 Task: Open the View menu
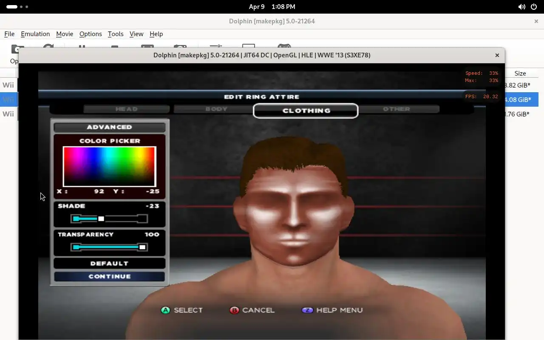pos(136,34)
